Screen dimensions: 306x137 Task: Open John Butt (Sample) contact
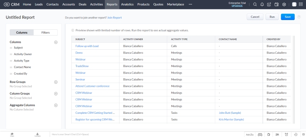coord(230,113)
